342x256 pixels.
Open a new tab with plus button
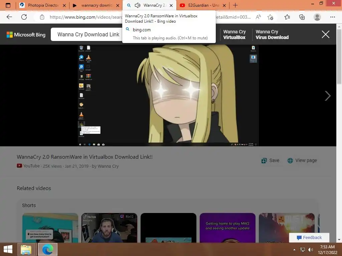click(x=235, y=5)
